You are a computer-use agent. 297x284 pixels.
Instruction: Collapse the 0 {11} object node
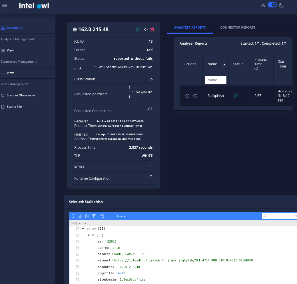pos(89,235)
